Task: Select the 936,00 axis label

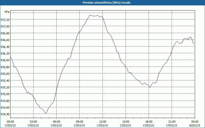Action: coord(5,60)
